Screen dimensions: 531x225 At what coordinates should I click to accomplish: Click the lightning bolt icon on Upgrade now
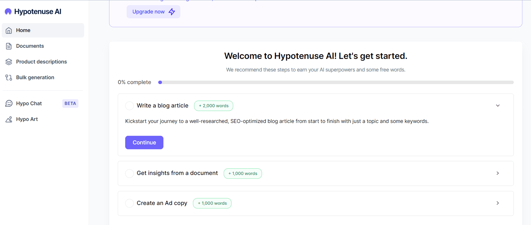pos(172,12)
